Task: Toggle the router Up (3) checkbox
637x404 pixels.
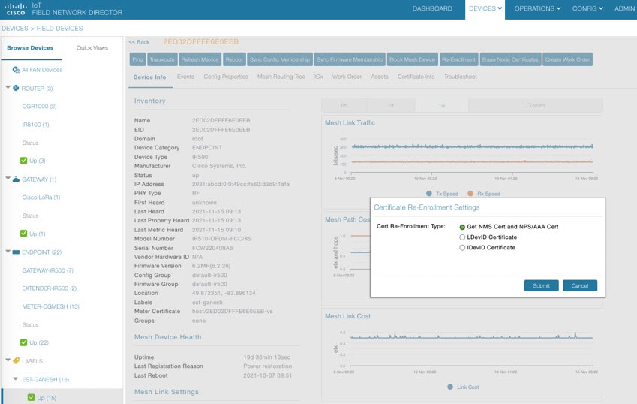Action: coord(23,161)
